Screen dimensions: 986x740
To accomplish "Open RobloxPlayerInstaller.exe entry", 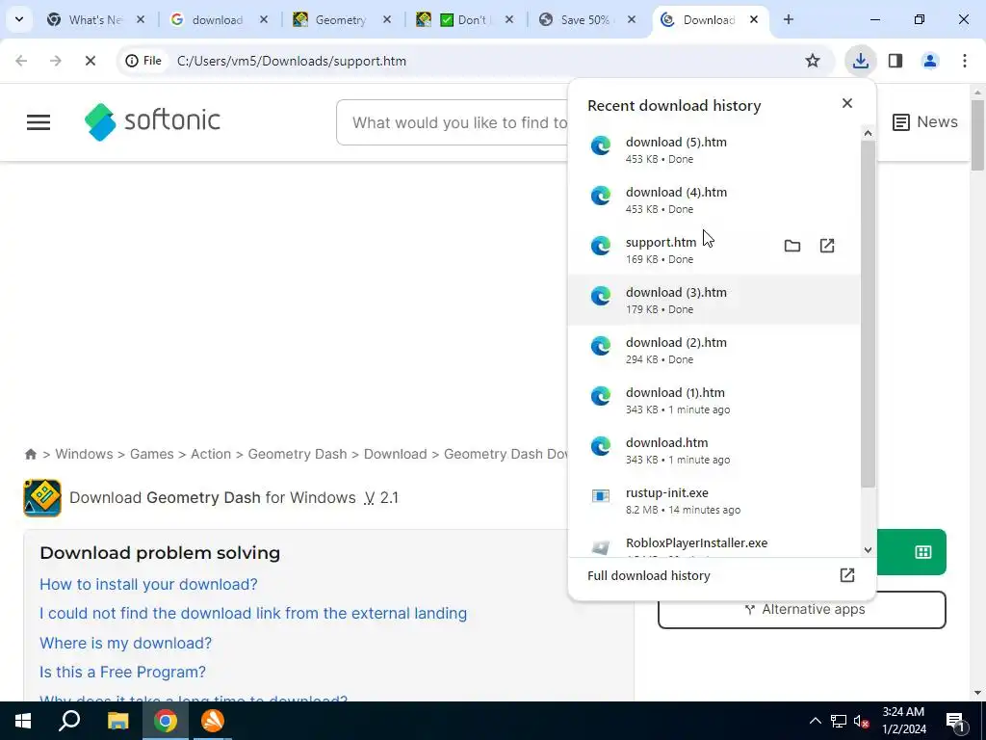I will tap(714, 545).
